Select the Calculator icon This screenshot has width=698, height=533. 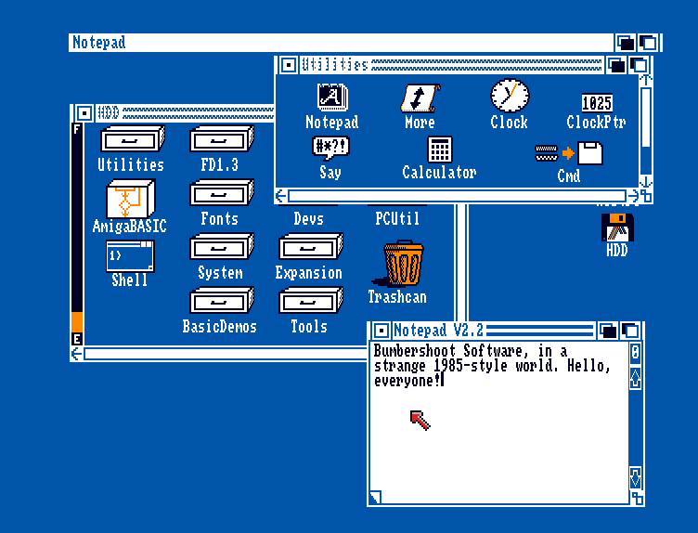pos(439,149)
